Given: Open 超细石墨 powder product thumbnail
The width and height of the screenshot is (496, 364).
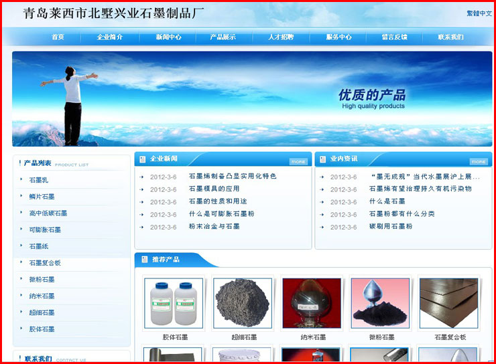Looking at the screenshot, I should coord(243,303).
